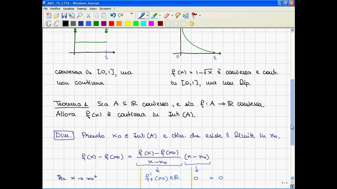Screen dimensions: 337x189
Task: Open the custom color palette icon
Action: [x=191, y=24]
